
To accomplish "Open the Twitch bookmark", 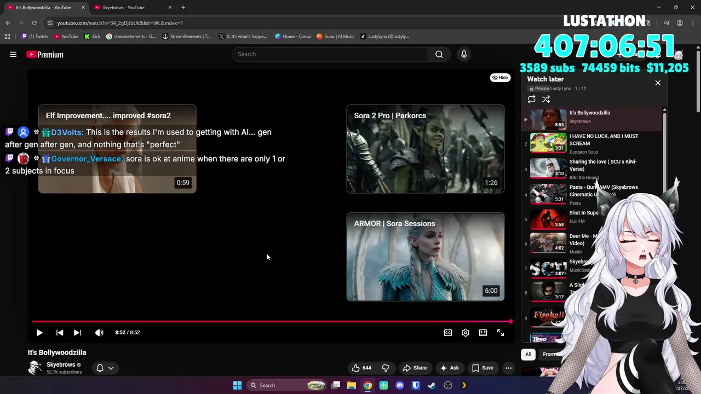I will (35, 37).
